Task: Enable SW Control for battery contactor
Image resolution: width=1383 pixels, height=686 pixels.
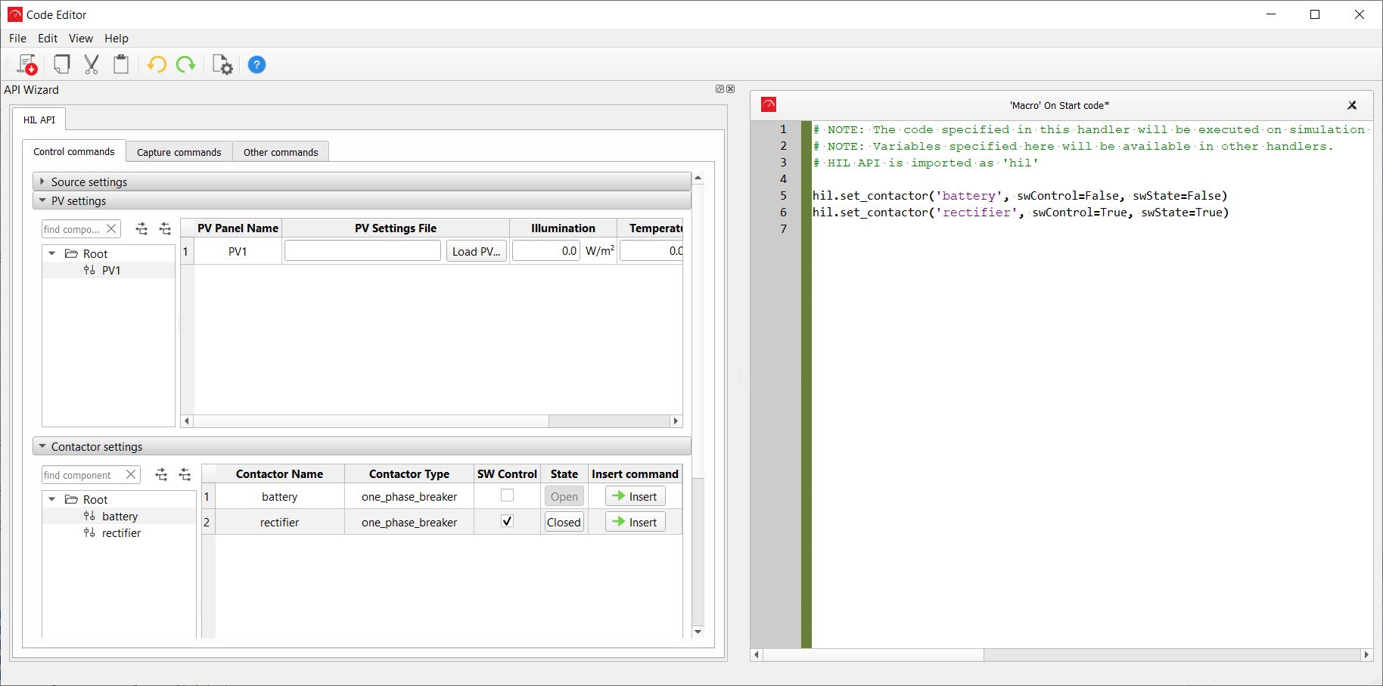Action: pyautogui.click(x=507, y=496)
